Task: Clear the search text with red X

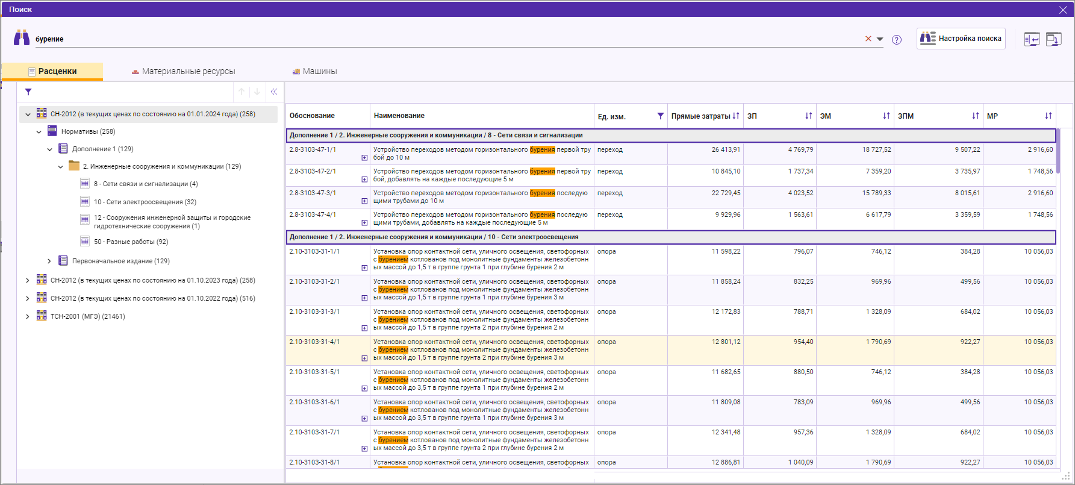Action: coord(868,39)
